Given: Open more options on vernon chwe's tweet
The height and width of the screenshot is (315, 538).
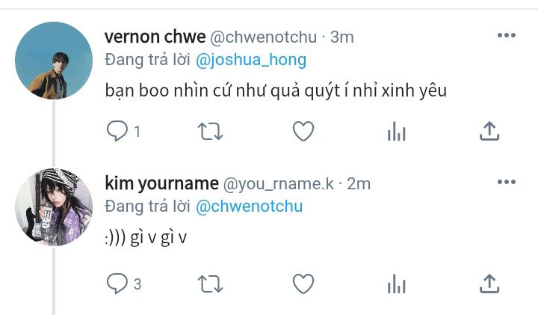Looking at the screenshot, I should (x=507, y=35).
